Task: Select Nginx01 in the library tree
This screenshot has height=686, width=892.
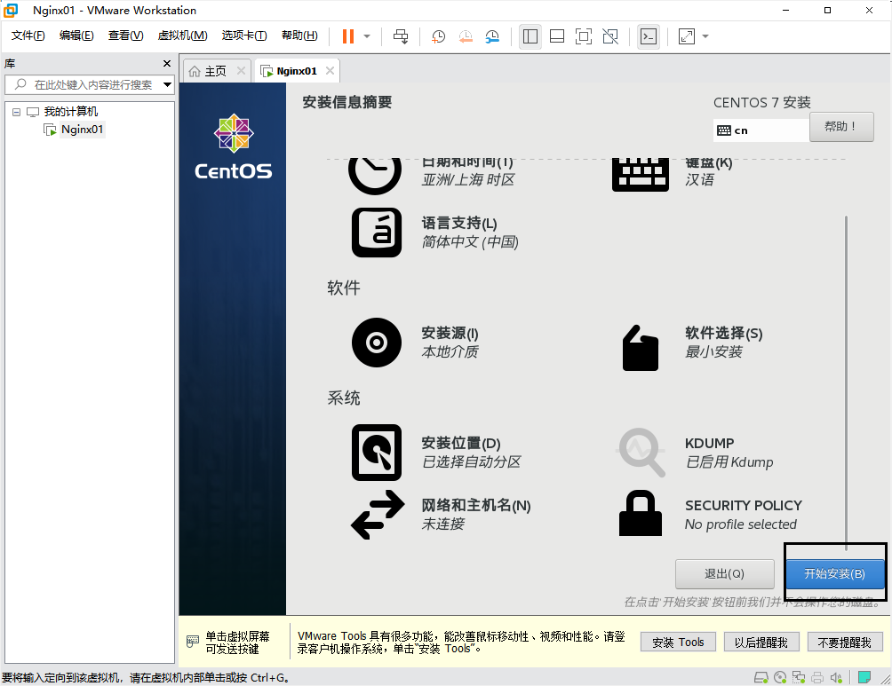Action: (82, 130)
